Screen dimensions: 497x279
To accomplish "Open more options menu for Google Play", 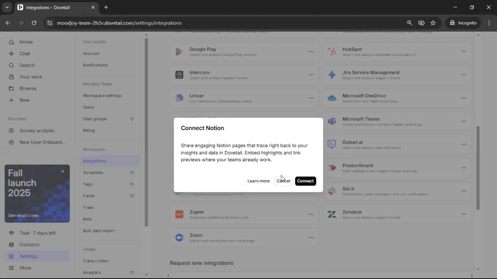I will 311,51.
